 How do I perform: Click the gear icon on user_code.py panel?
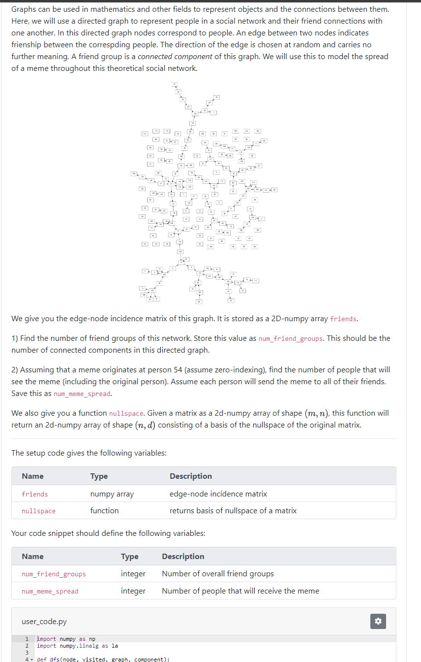pyautogui.click(x=378, y=621)
